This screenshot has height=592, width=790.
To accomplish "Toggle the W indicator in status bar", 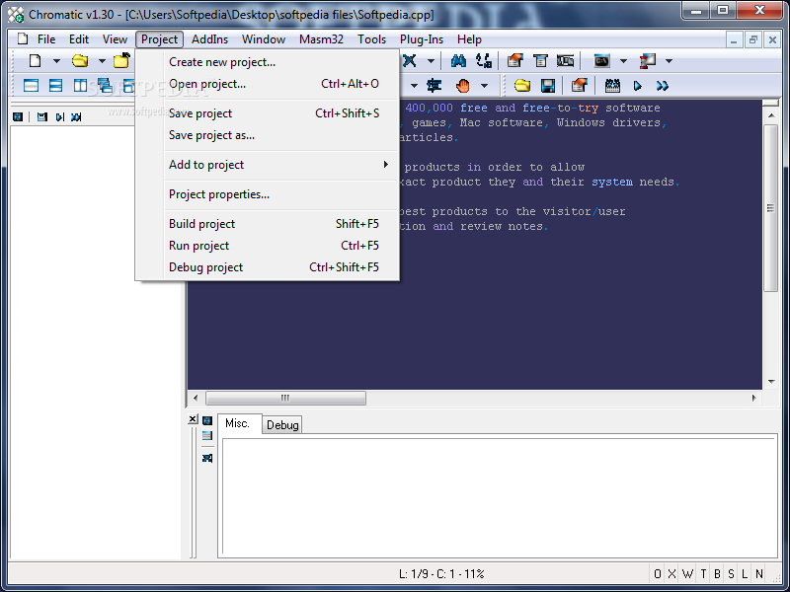I will pos(687,574).
